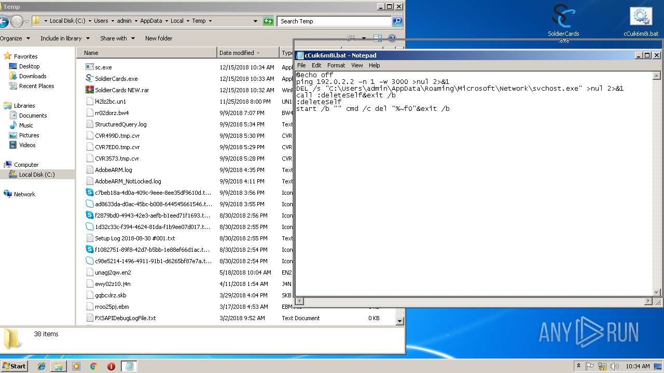Open Notepad Format menu
Image resolution: width=664 pixels, height=373 pixels.
[336, 65]
